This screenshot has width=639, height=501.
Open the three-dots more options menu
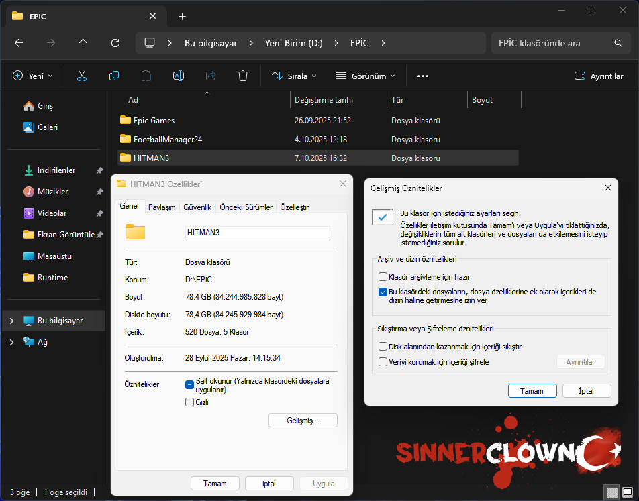pos(423,76)
